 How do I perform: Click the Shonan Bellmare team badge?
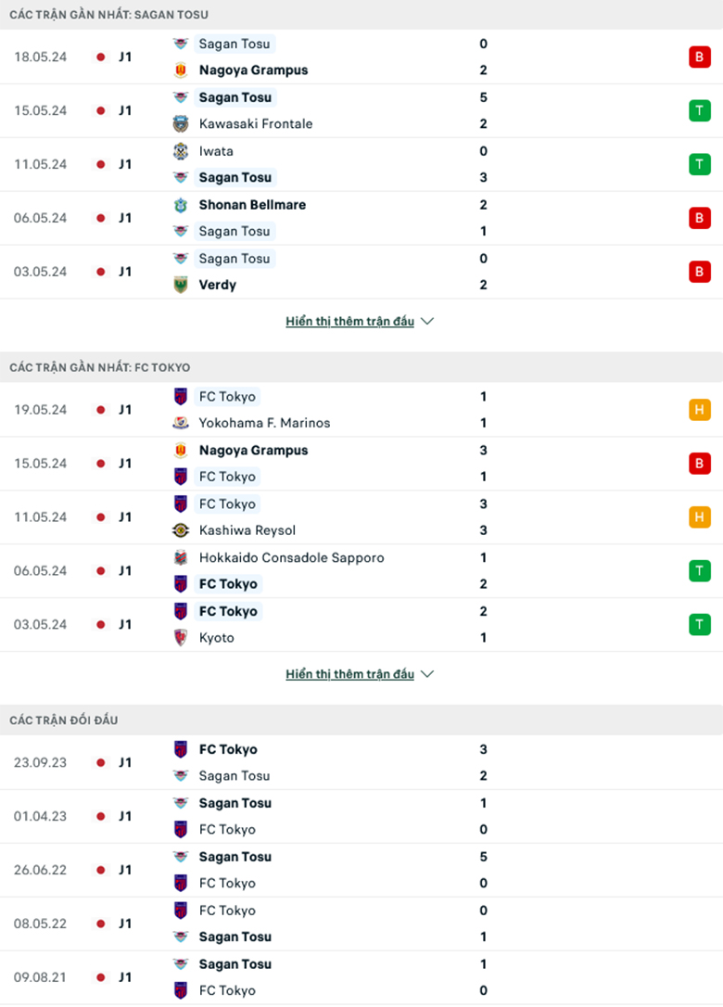[181, 205]
